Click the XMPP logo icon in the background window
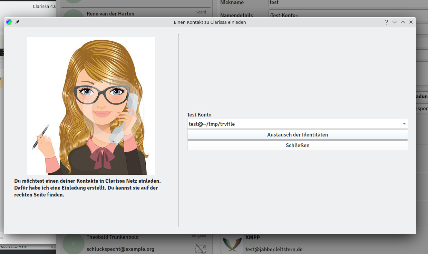Screen dimensions: 428x254 232,244
